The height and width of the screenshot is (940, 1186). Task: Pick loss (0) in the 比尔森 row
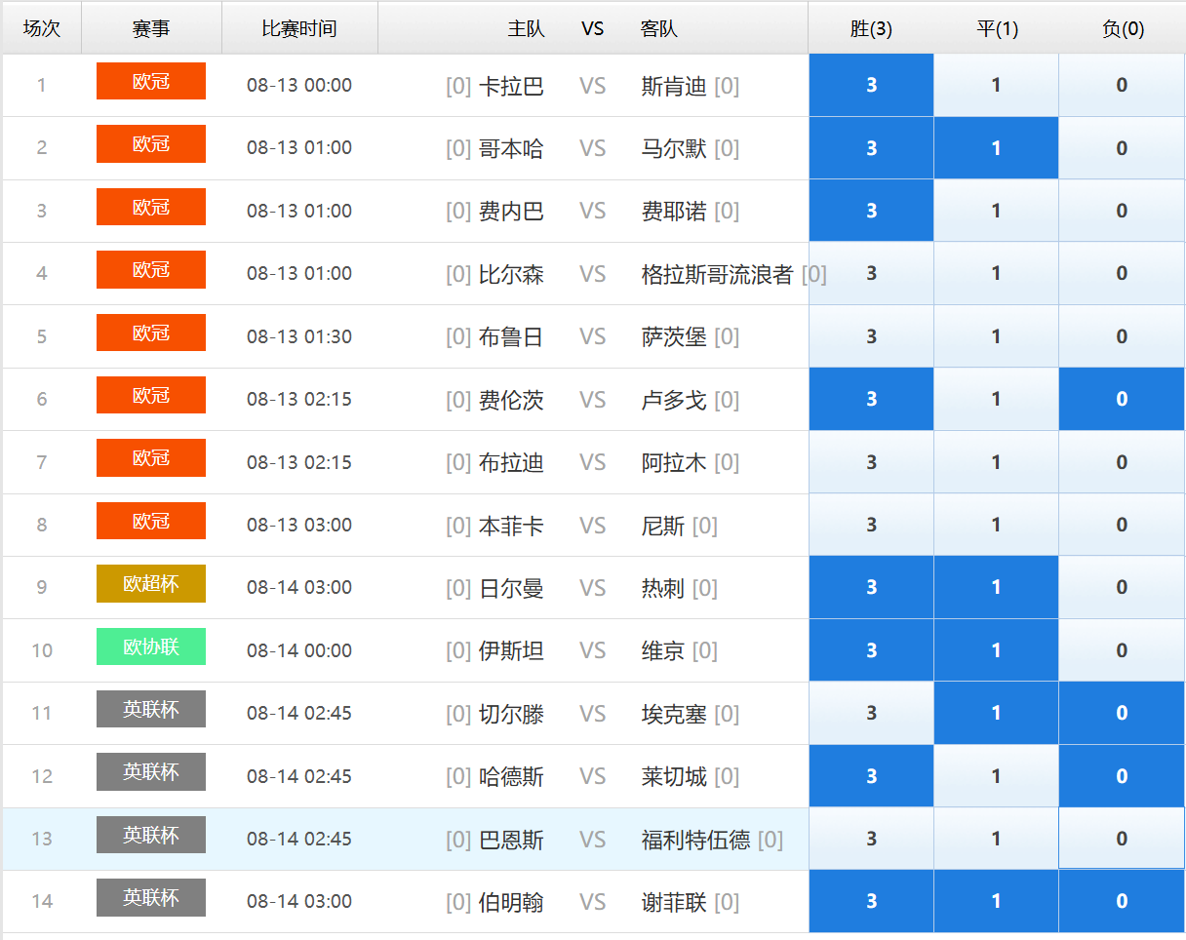(x=1122, y=273)
